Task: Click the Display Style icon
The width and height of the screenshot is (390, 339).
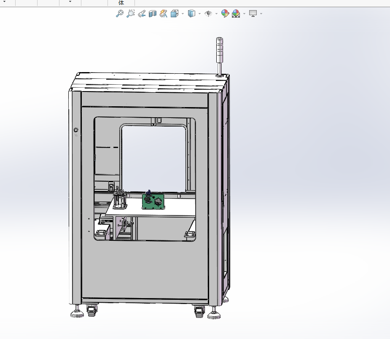Action: [191, 13]
